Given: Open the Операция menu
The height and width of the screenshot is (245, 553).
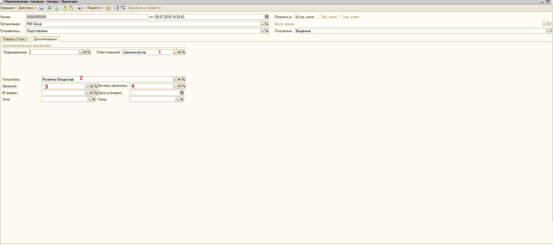Looking at the screenshot, I should click(x=8, y=8).
